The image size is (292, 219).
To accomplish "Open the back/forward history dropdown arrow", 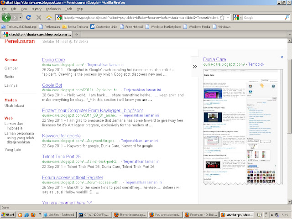I will 20,18.
